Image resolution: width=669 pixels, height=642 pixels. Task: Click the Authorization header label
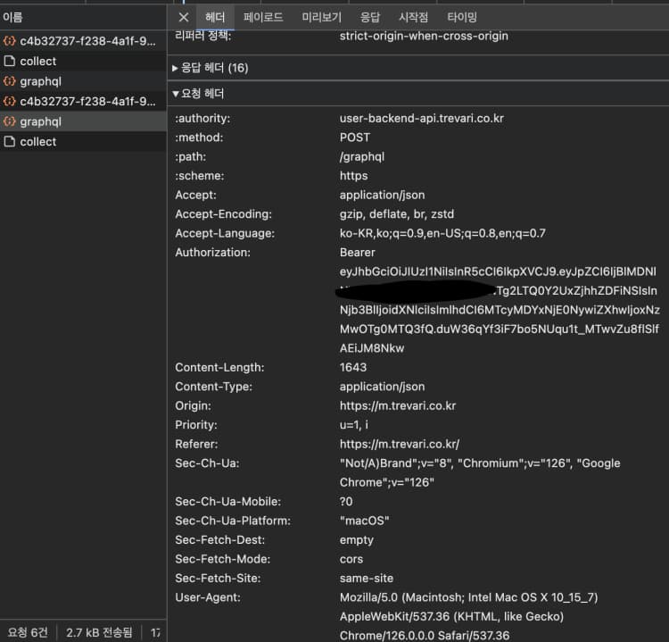(213, 253)
